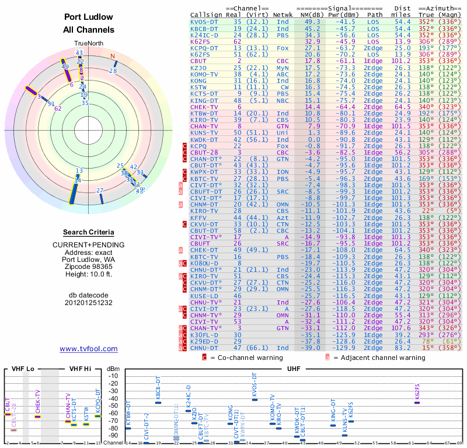
Task: Click the Search Criteria heading
Action: [x=89, y=232]
